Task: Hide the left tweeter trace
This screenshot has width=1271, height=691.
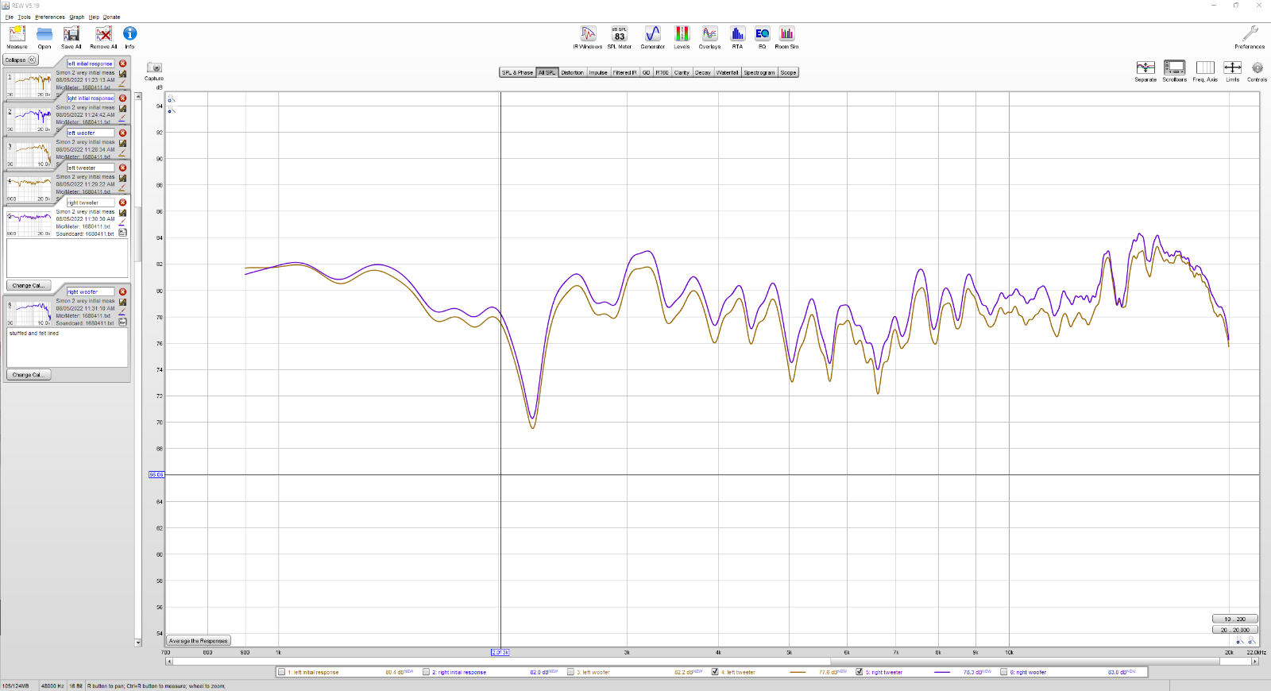Action: pos(715,672)
